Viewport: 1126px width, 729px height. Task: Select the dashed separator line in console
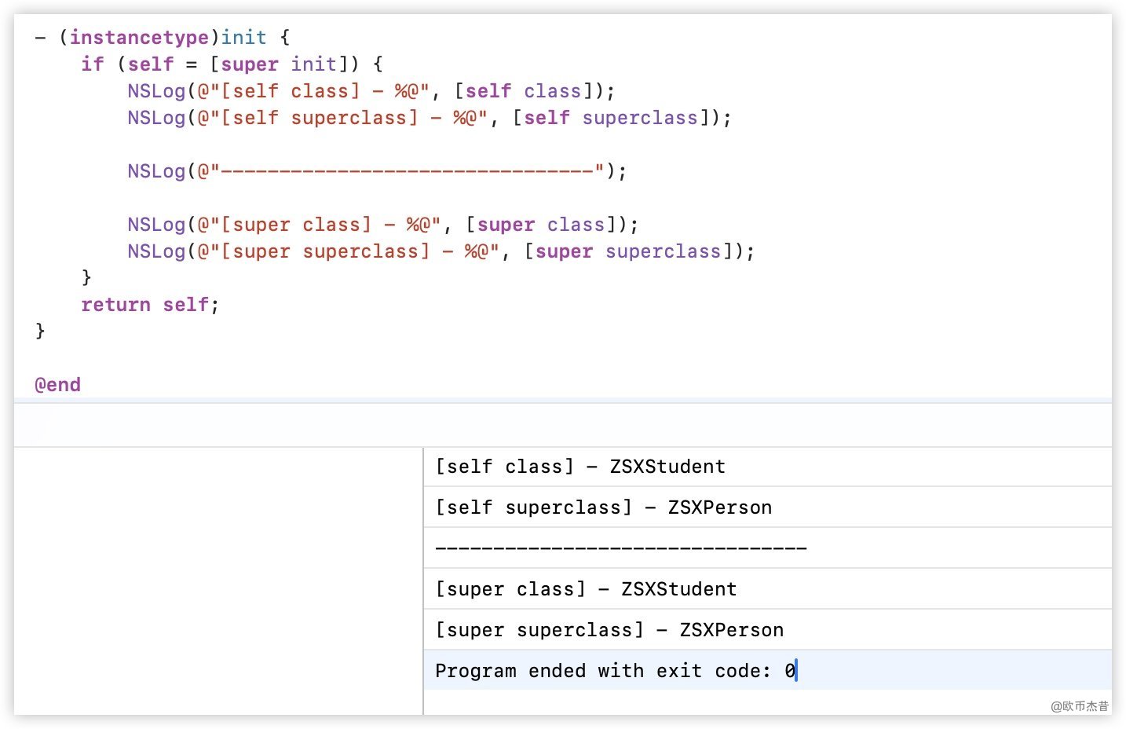(x=620, y=548)
